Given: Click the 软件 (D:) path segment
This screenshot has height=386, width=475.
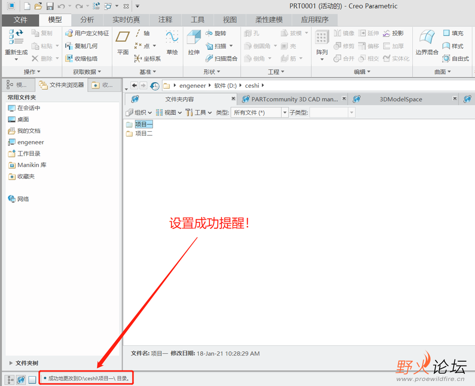Looking at the screenshot, I should (x=226, y=86).
